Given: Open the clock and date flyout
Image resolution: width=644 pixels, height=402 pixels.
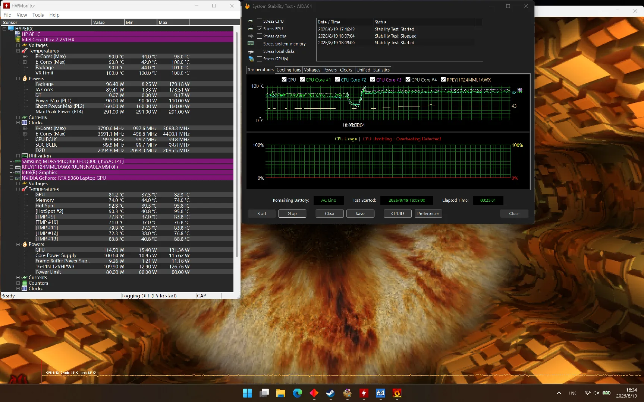Looking at the screenshot, I should 626,393.
